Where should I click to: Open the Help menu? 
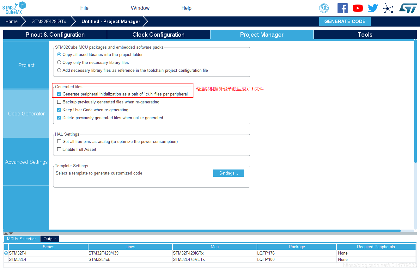(x=186, y=8)
